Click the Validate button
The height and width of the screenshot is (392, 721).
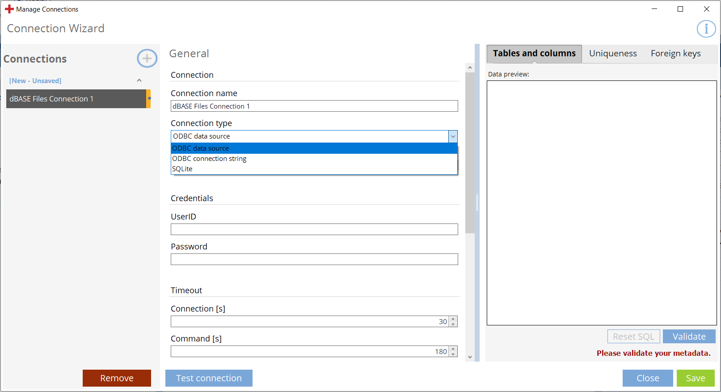pos(689,337)
